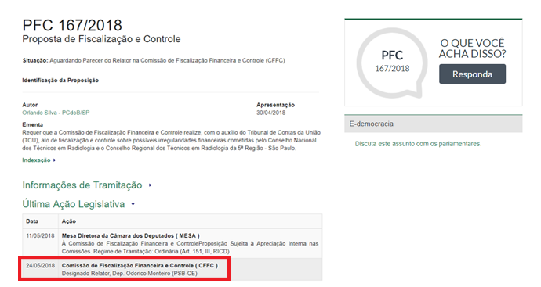Open author link Orlando Silva - PCdoB/SP
This screenshot has height=287, width=541.
point(56,113)
